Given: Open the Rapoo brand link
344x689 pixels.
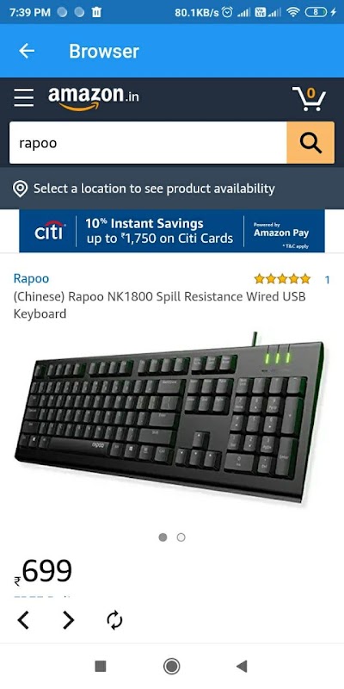Looking at the screenshot, I should point(31,278).
